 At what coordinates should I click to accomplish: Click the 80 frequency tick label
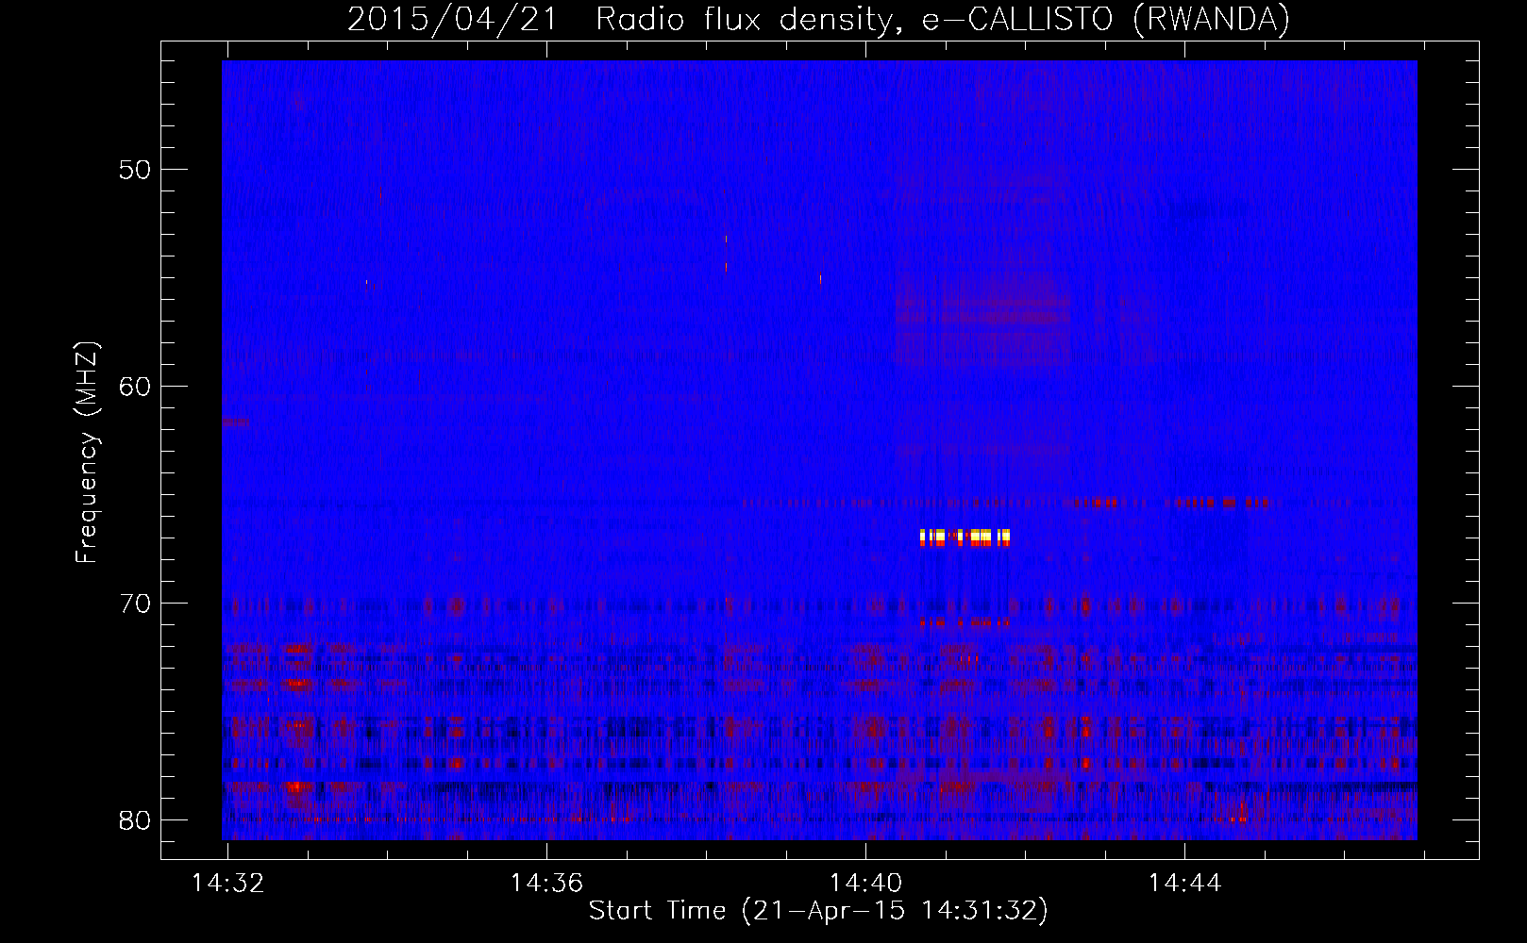[x=134, y=820]
